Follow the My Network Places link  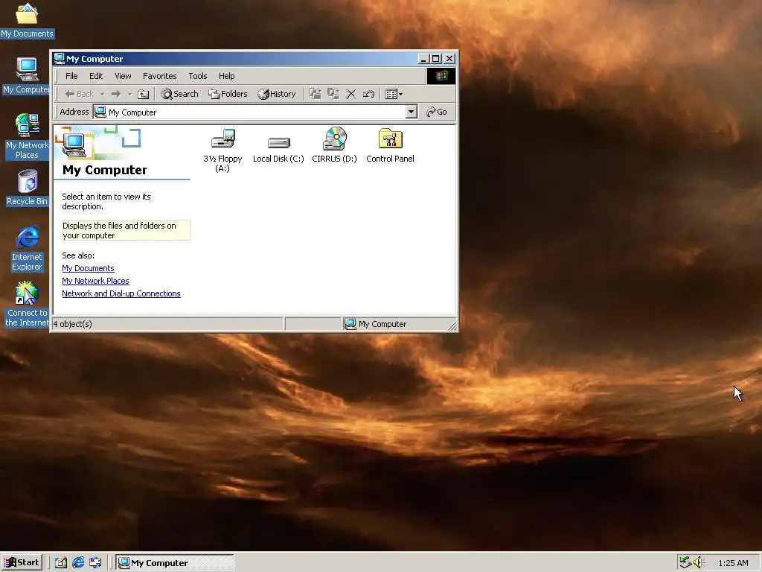[x=95, y=281]
